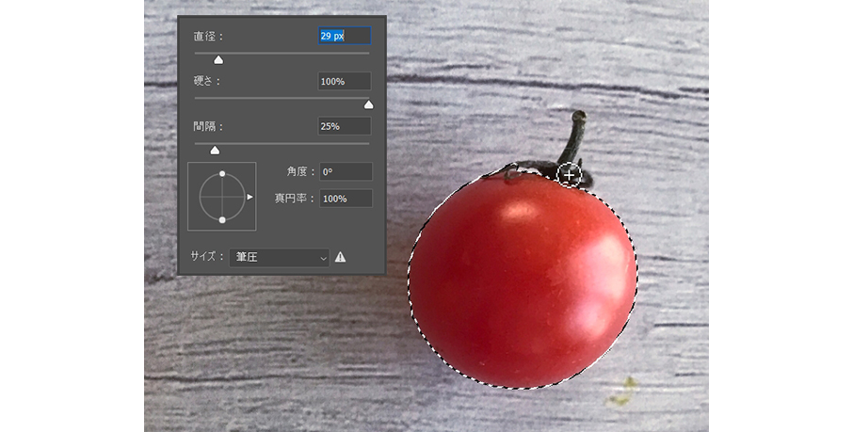Viewport: 853px width, 432px height.
Task: Click the サイズ label
Action: (207, 256)
